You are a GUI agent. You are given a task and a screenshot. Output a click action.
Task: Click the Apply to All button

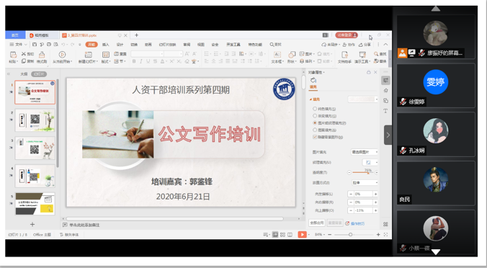coord(317,223)
